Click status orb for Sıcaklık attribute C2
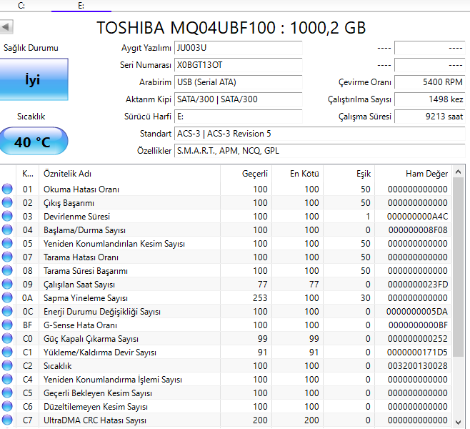 pyautogui.click(x=7, y=365)
